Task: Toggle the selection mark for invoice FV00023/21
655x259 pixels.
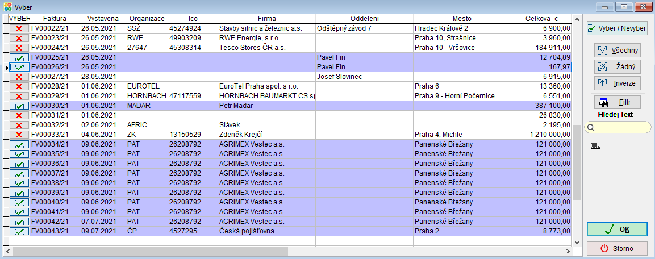Action: pyautogui.click(x=19, y=38)
